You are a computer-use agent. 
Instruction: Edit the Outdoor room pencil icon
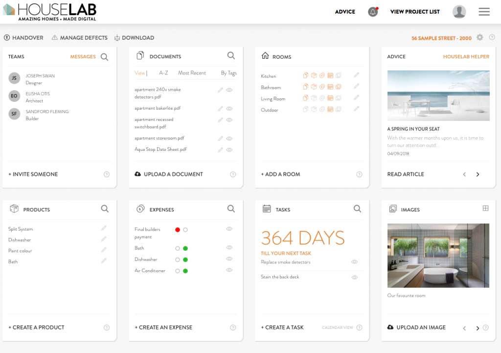tap(356, 109)
